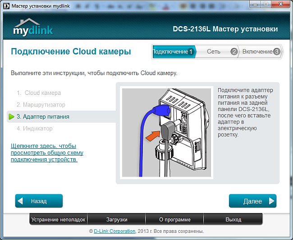Open the Загрузки section
The height and width of the screenshot is (240, 293).
click(x=116, y=220)
